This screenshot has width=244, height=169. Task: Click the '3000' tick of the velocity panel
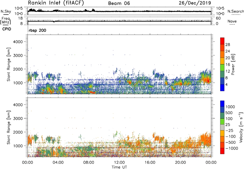coord(18,118)
